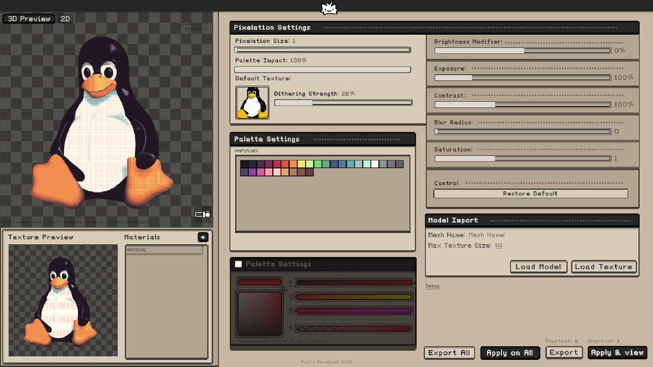The height and width of the screenshot is (367, 653).
Task: Toggle the checkbox beside lower Palette Settings
Action: [x=238, y=264]
